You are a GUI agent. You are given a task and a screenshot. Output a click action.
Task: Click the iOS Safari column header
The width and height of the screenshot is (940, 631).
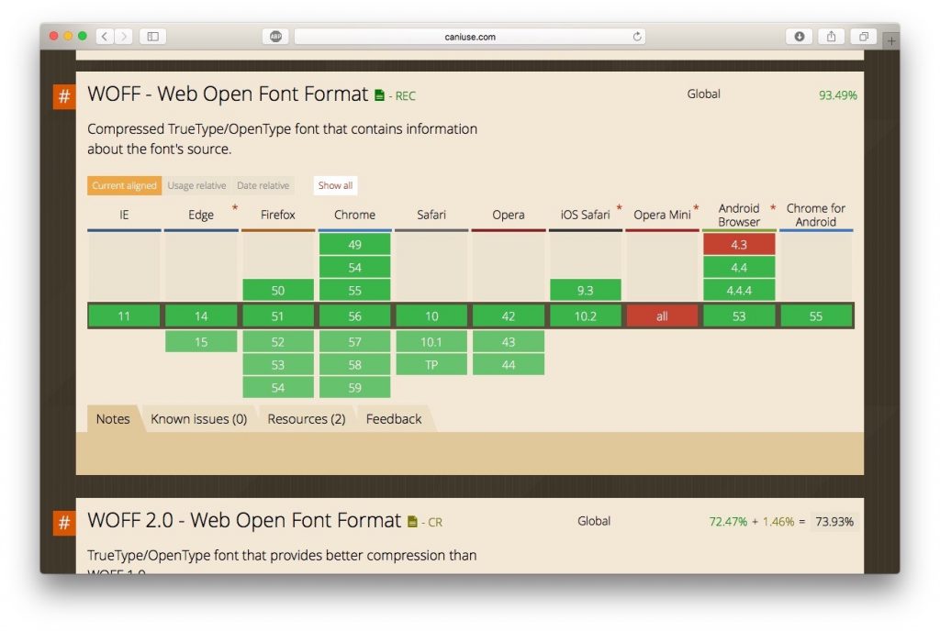click(x=585, y=215)
